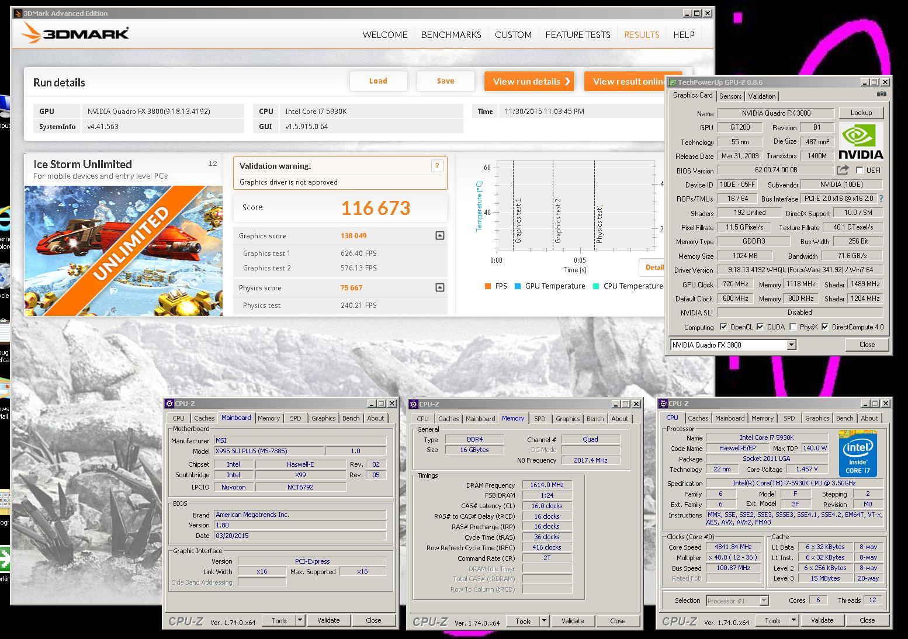
Task: Click the score value 116 673
Action: tap(376, 208)
